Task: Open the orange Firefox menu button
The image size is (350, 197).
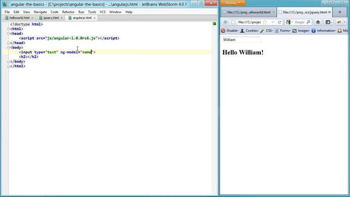Action: pyautogui.click(x=232, y=3)
